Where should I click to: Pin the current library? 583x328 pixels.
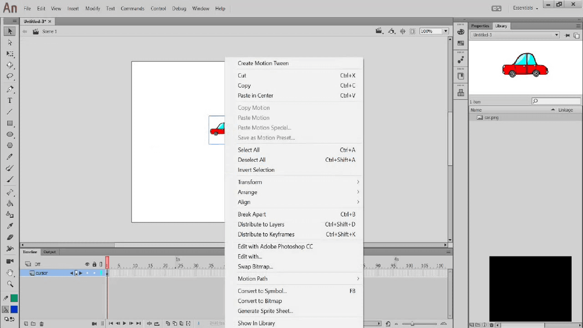[567, 35]
